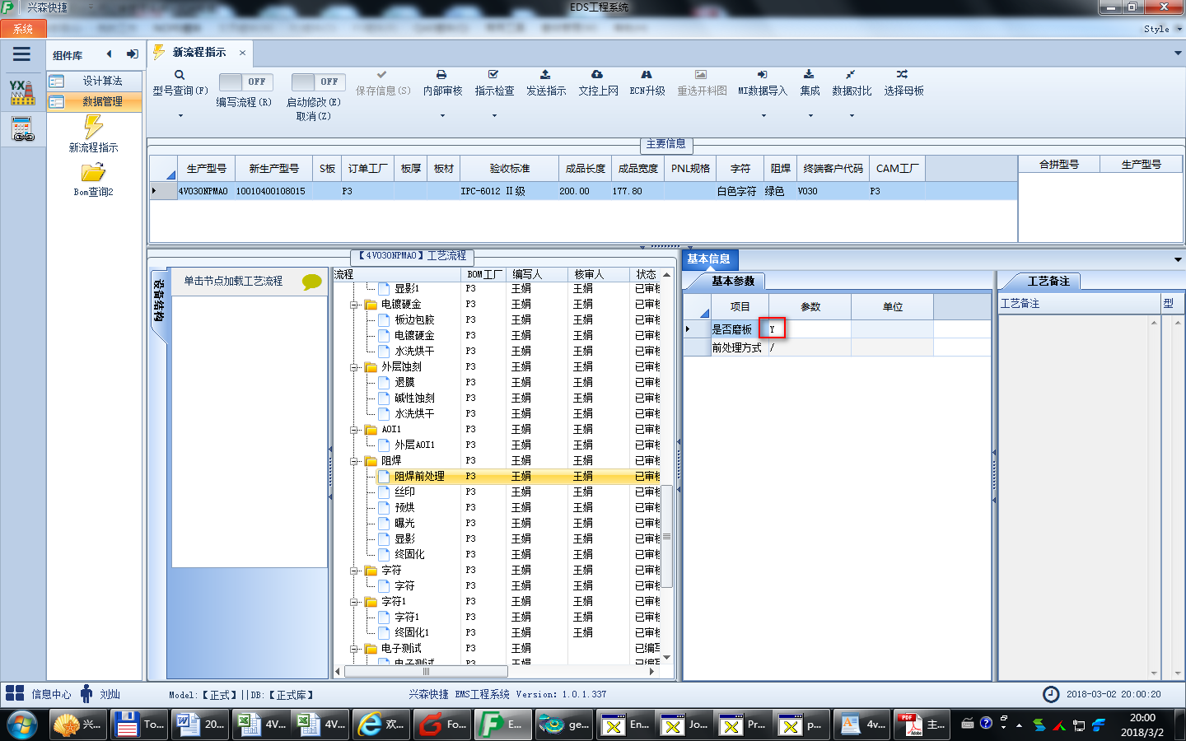Collapse the 电镀硬金 tree folder
Image resolution: width=1186 pixels, height=741 pixels.
point(354,305)
